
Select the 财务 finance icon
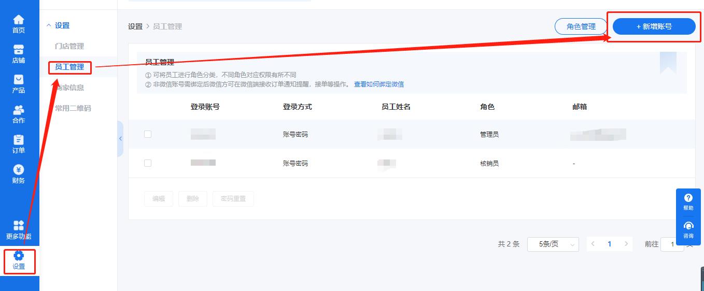19,170
